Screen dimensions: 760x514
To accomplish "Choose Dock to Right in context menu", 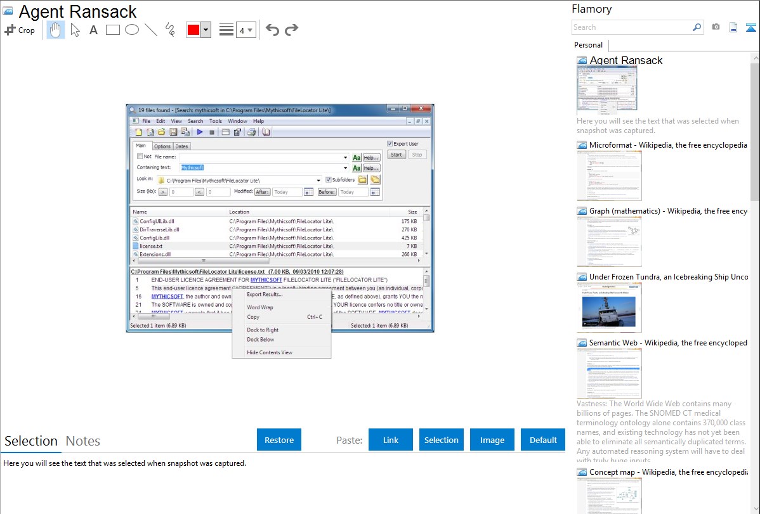I will 263,330.
